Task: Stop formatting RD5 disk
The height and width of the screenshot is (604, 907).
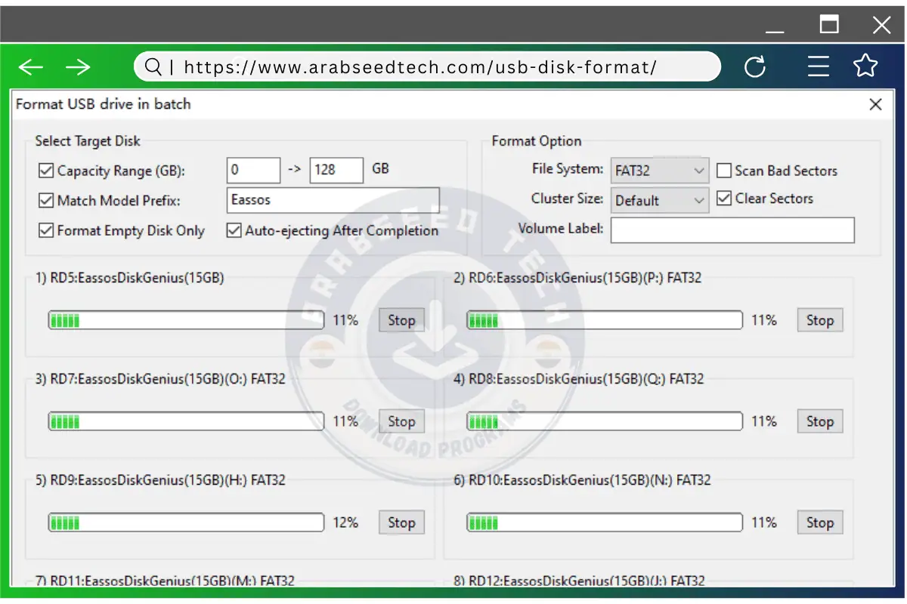Action: pyautogui.click(x=401, y=320)
